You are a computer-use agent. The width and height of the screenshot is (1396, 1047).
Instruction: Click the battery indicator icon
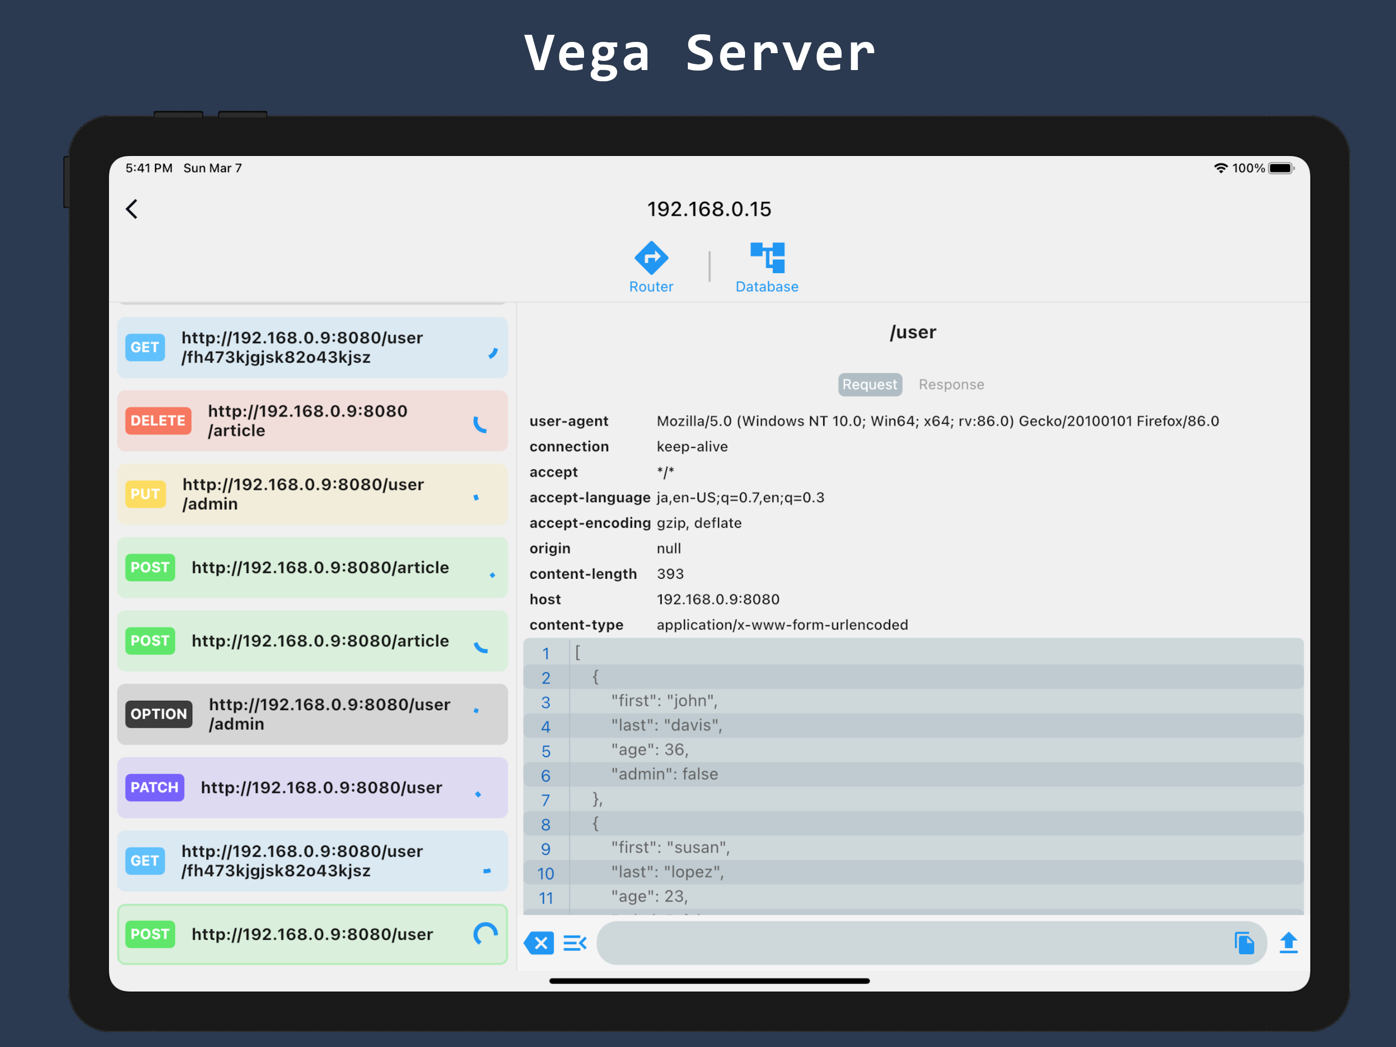(1281, 168)
